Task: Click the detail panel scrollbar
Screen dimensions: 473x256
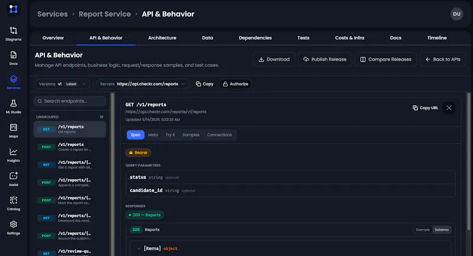Action: (x=468, y=163)
